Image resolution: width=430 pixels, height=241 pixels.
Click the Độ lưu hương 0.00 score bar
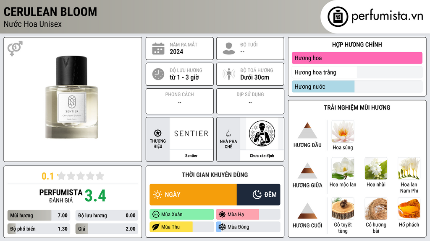pos(107,215)
